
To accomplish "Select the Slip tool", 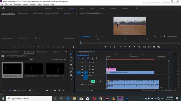I will point(71,68).
